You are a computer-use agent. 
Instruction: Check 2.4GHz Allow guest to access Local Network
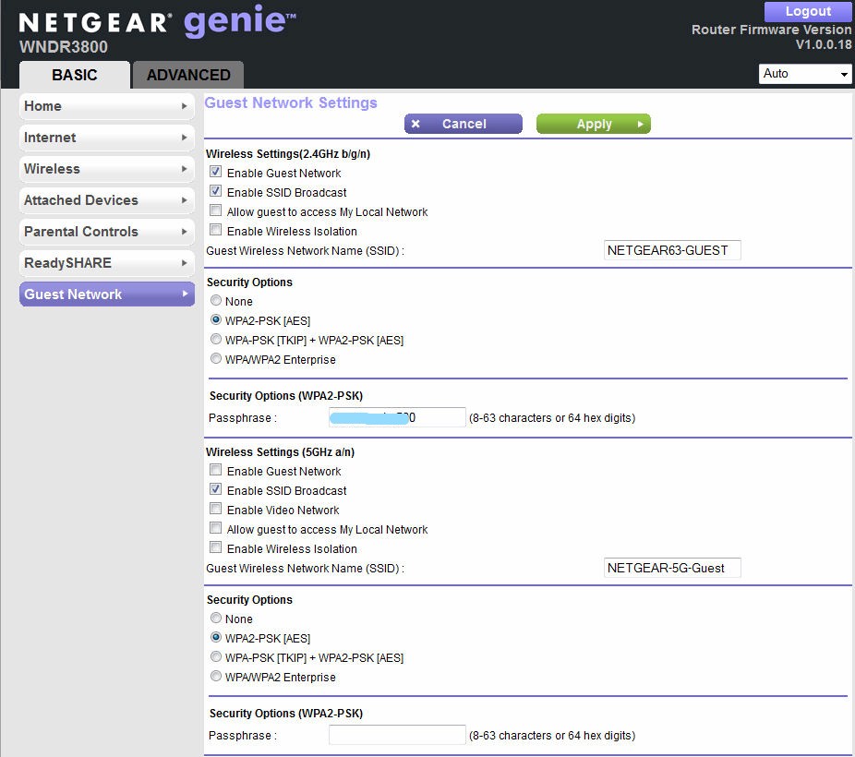click(216, 210)
